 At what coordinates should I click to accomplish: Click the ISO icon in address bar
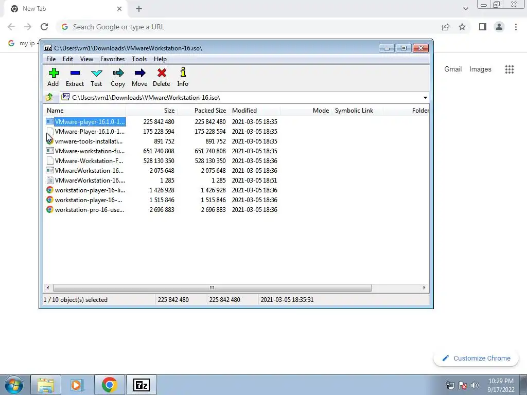pyautogui.click(x=66, y=97)
